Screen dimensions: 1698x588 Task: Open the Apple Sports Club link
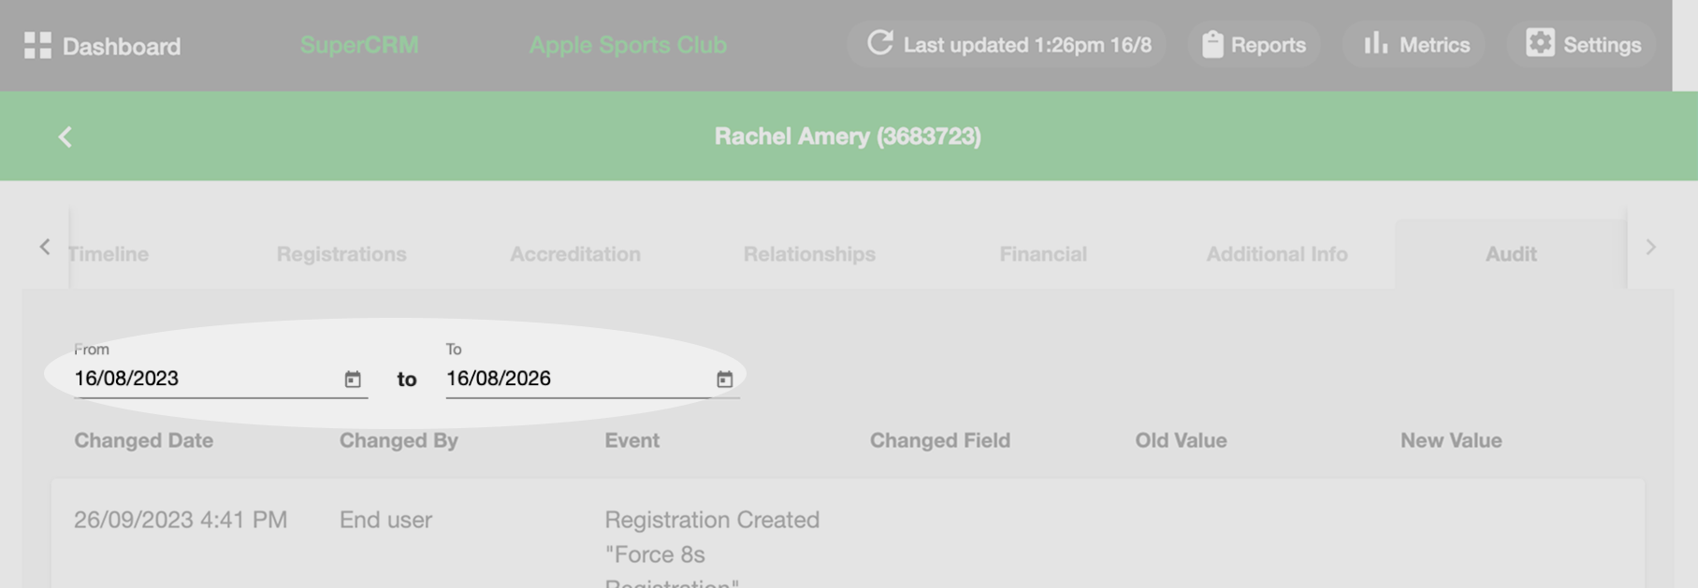coord(628,45)
